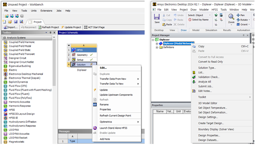Collapse the Analysis Systems section
Image resolution: width=257 pixels, height=146 pixels.
[5, 38]
